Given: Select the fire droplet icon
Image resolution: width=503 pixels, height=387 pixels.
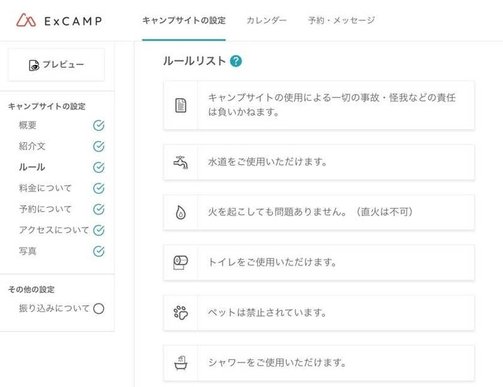Looking at the screenshot, I should [x=180, y=213].
